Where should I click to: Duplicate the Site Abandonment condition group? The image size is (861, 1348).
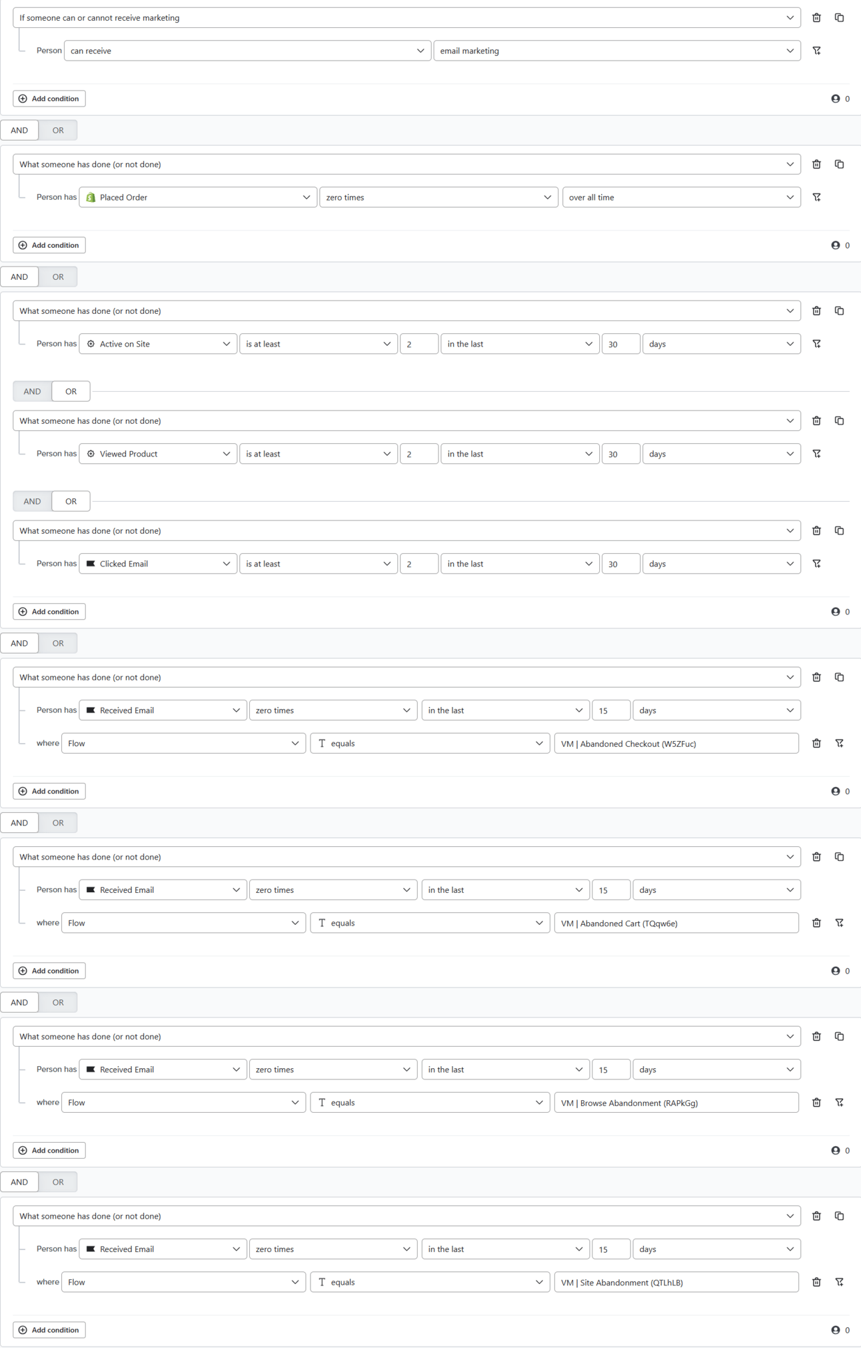pos(839,1216)
